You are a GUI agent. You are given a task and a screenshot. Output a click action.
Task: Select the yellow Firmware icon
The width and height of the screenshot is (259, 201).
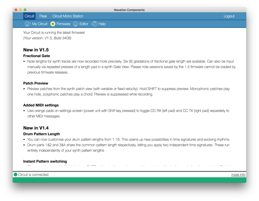53,24
